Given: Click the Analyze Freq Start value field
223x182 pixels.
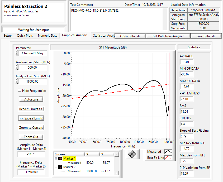Looking at the screenshot, I should pos(32,68).
